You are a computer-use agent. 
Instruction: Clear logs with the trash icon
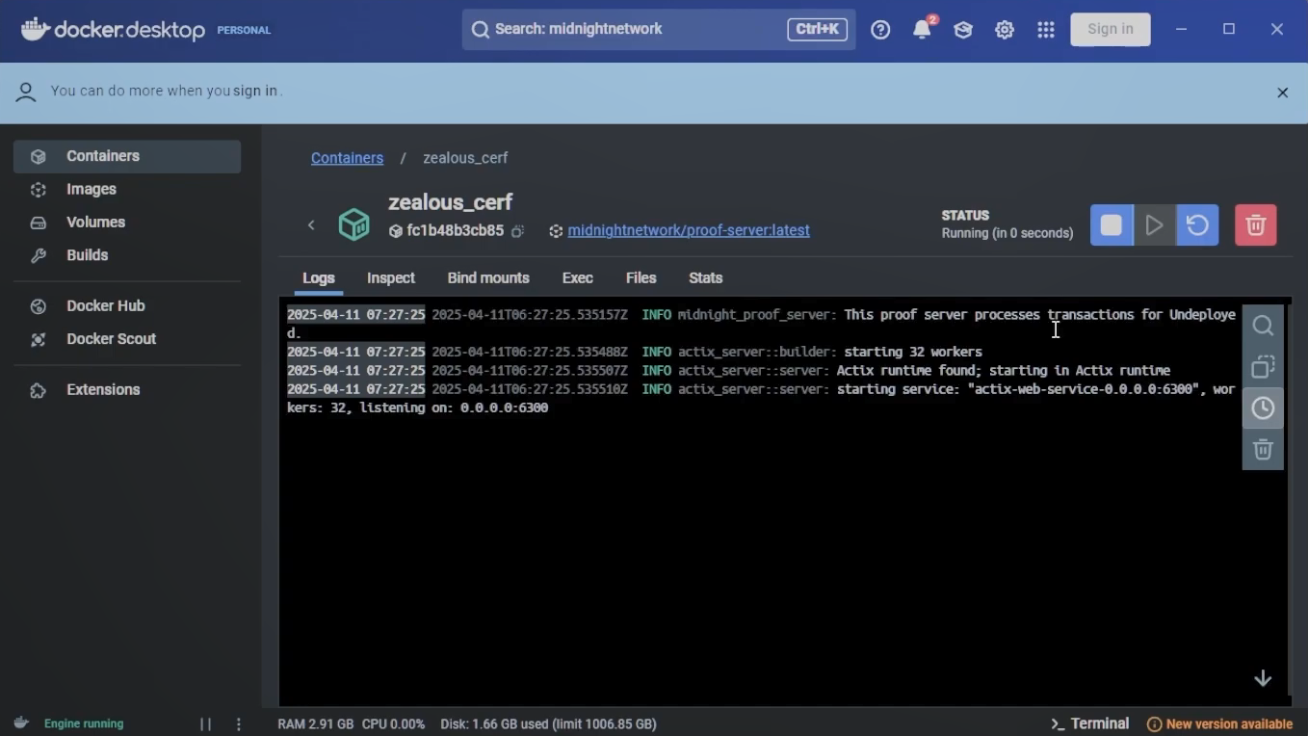click(x=1263, y=450)
